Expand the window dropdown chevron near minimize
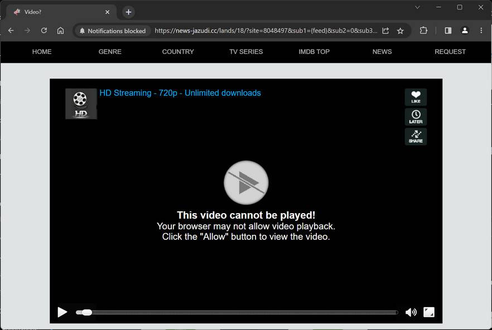Image resolution: width=492 pixels, height=330 pixels. [x=417, y=7]
